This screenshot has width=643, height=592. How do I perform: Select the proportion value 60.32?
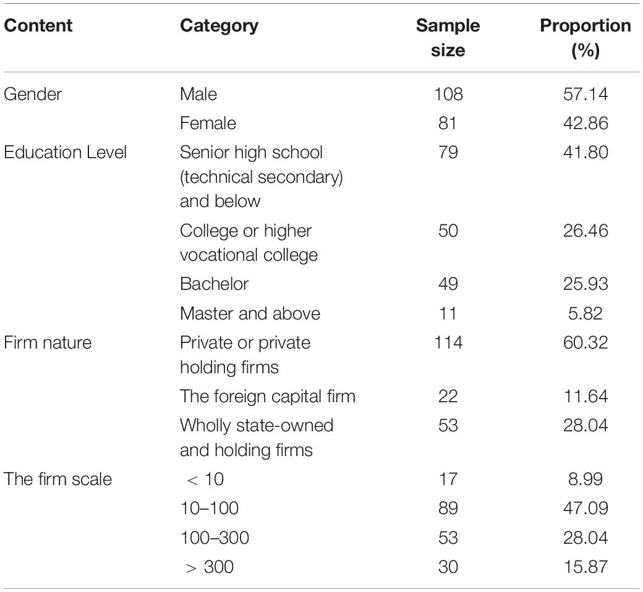585,342
